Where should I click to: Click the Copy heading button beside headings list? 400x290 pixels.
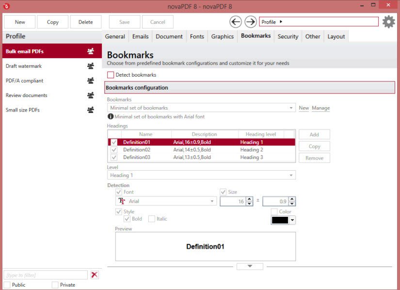click(314, 146)
